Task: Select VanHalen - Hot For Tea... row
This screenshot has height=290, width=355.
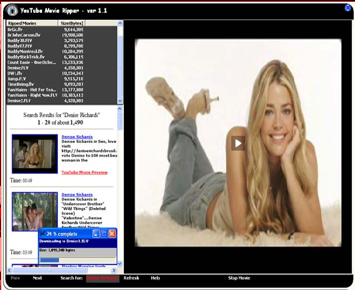Action: pos(61,90)
